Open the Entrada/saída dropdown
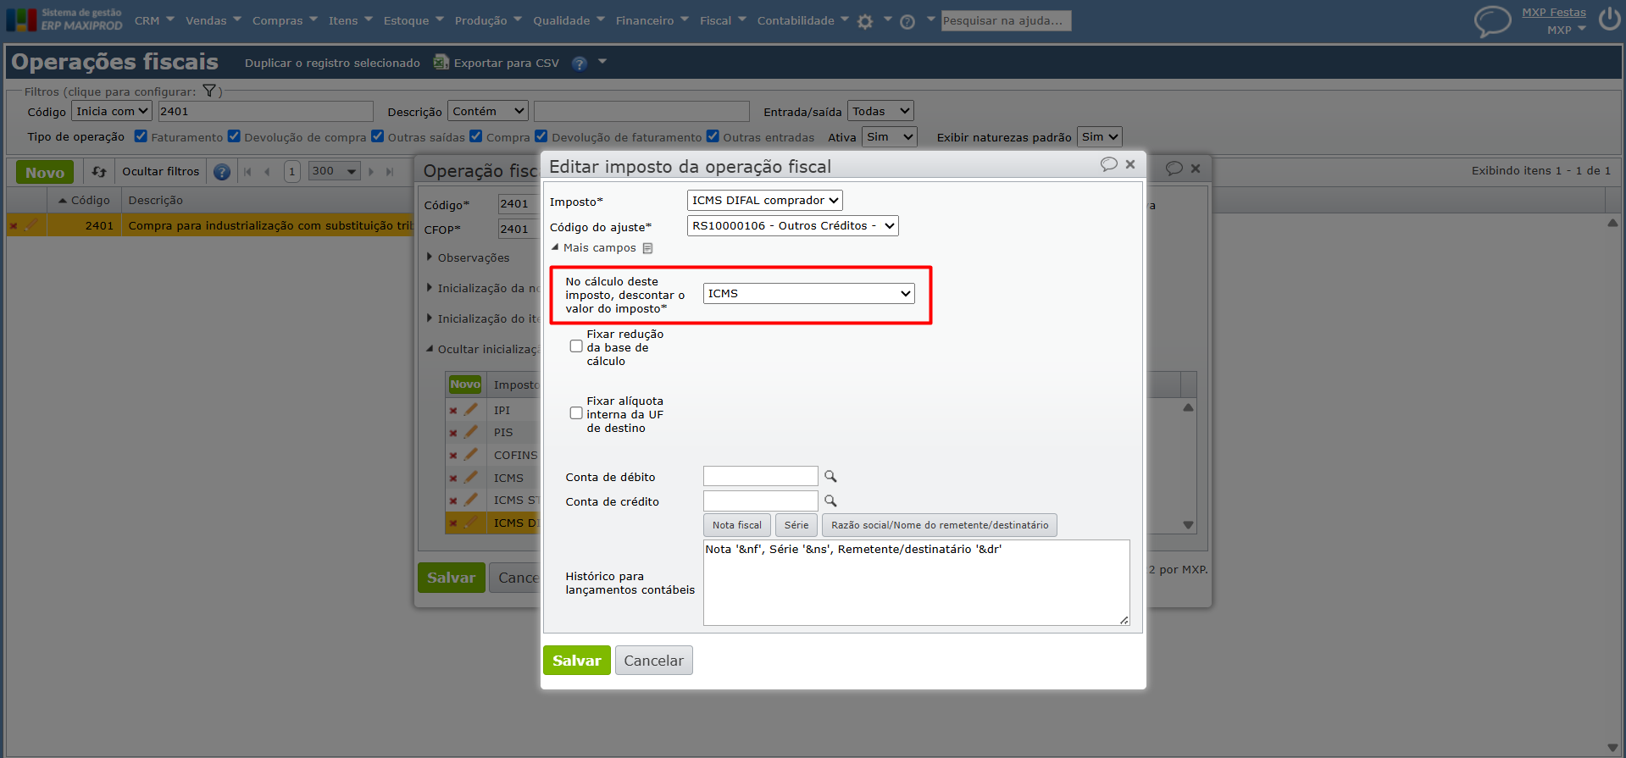 coord(880,111)
